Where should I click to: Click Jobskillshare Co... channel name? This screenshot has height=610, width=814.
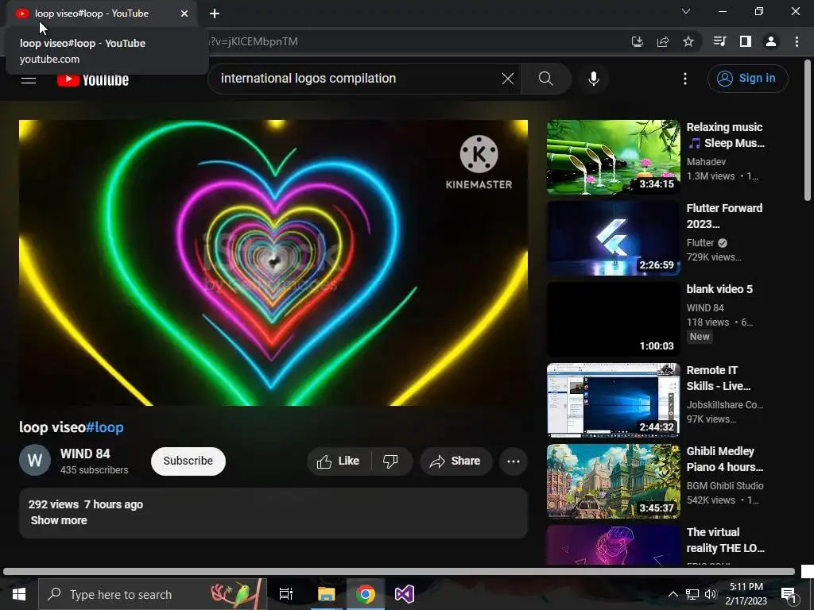[x=725, y=405]
